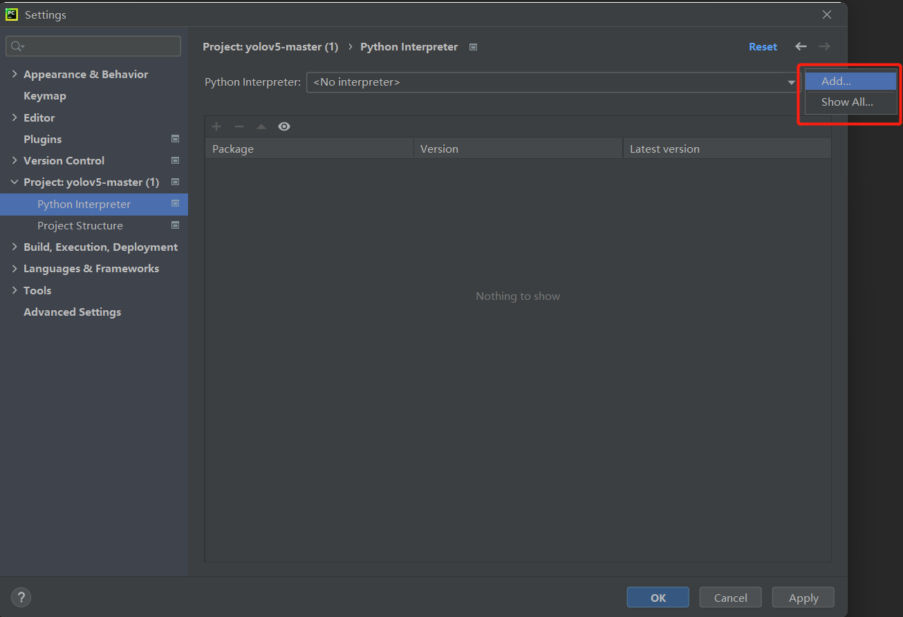
Task: Click the PyCharm logo in the title bar
Action: (12, 14)
